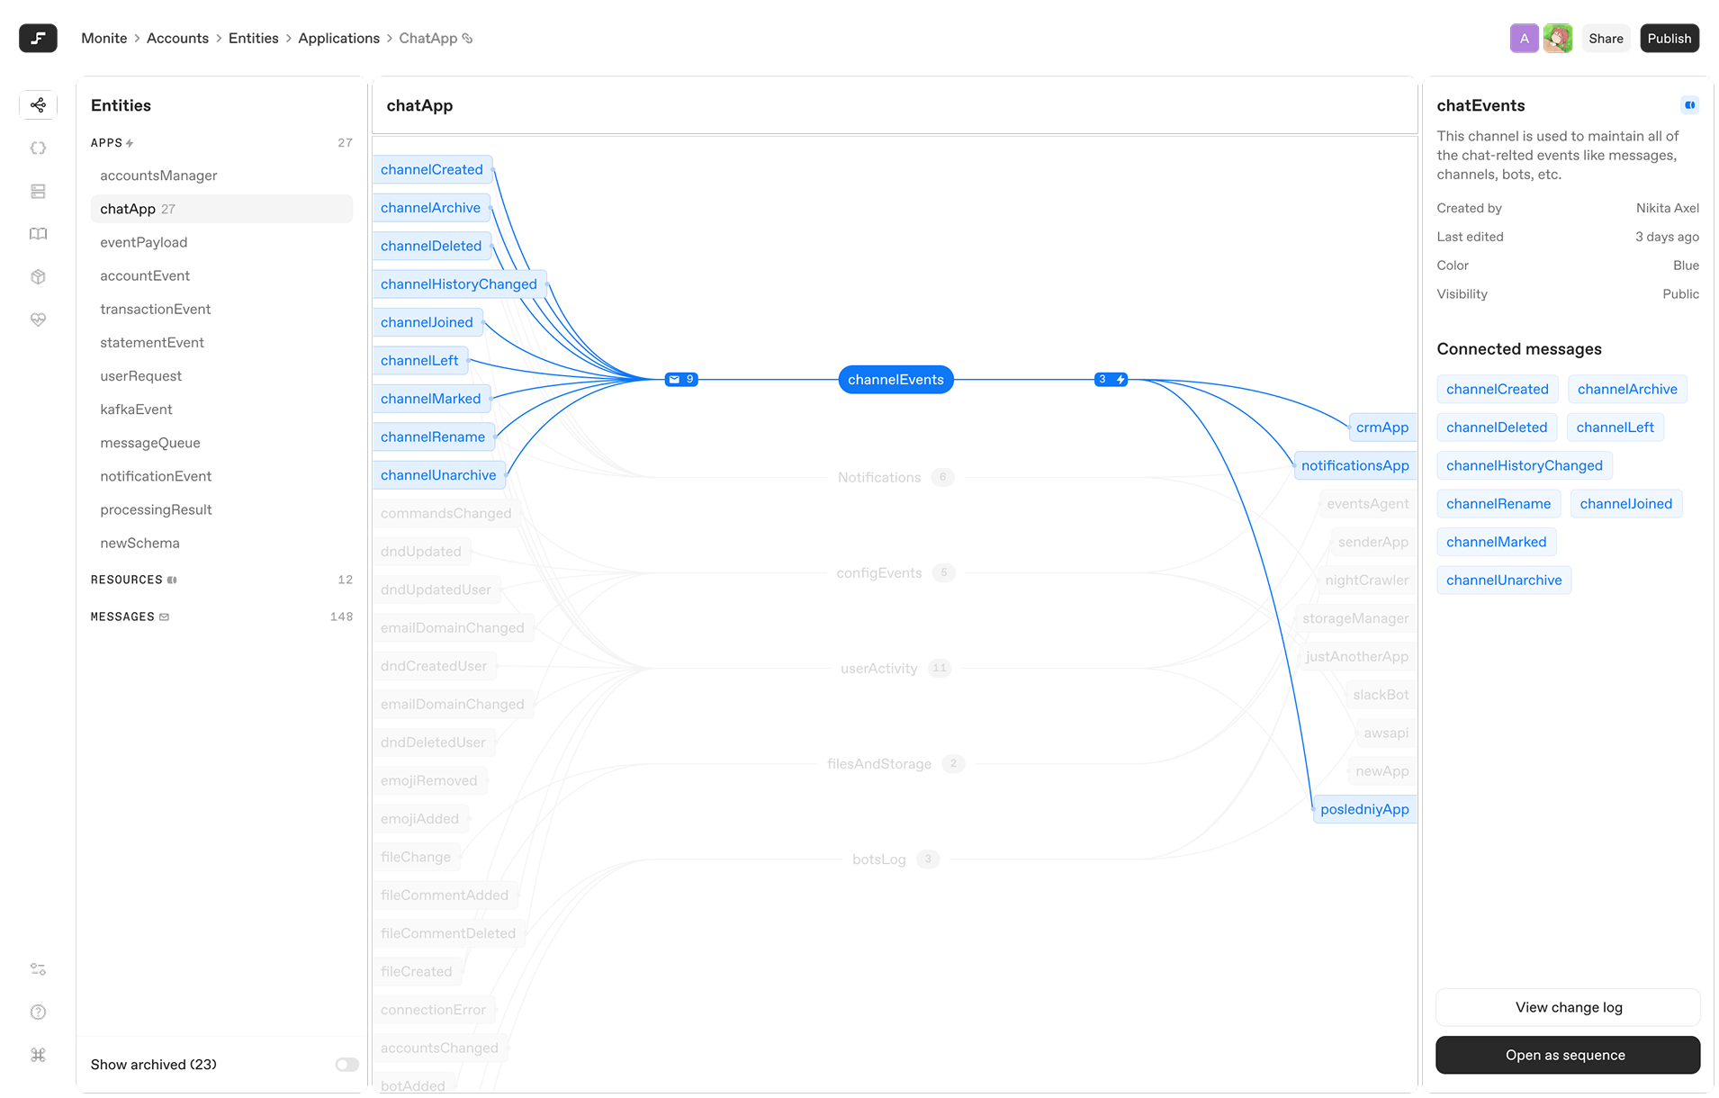The image size is (1719, 1098).
Task: Click the blue icon next to chatEvents title
Action: tap(1689, 105)
